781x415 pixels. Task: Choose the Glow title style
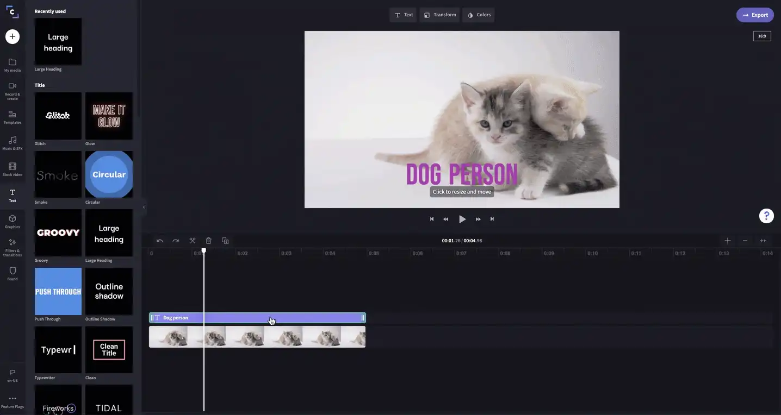[x=109, y=116]
